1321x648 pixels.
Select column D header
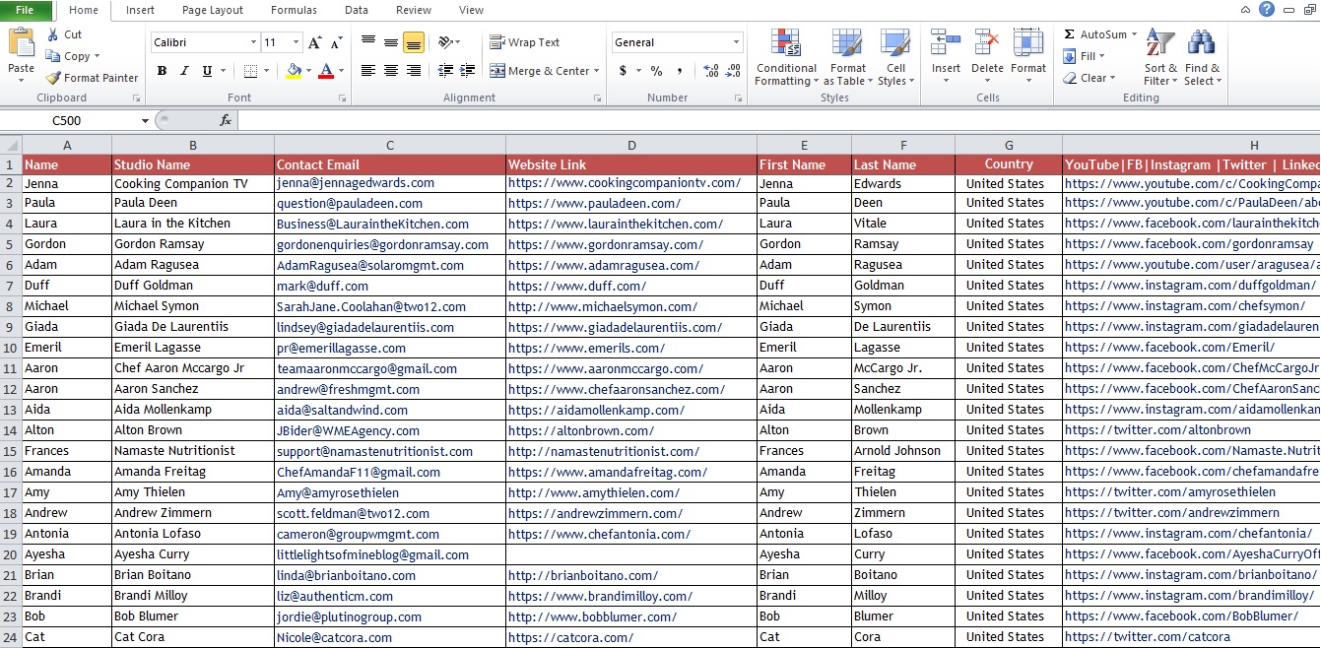coord(631,145)
